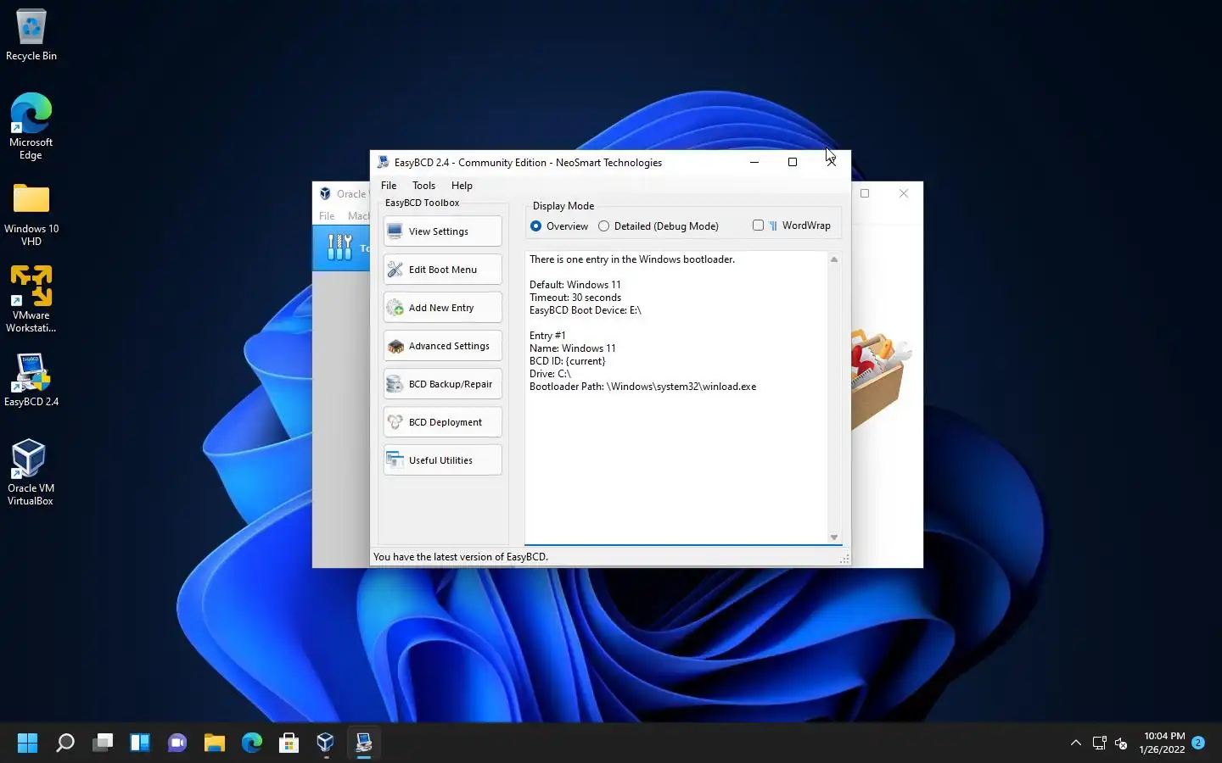
Task: Close the background VirtualBox window
Action: (x=904, y=193)
